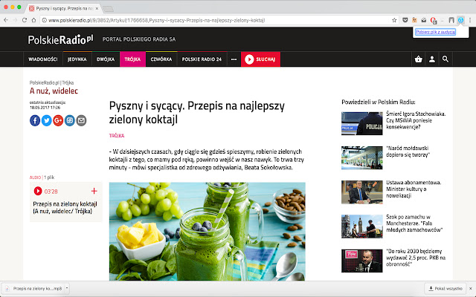The height and width of the screenshot is (297, 476).
Task: Open the downloaded Przepis na zielony mp3 file
Action: tap(33, 289)
